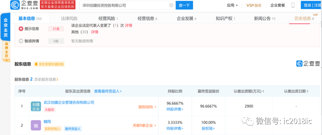
Task: Select 品牌主页 side tab
Action: [6, 51]
